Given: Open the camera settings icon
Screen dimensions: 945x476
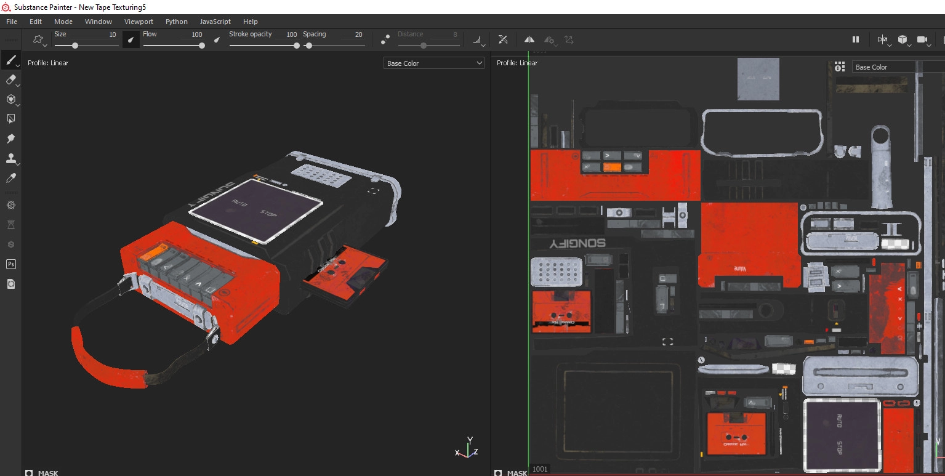Looking at the screenshot, I should pyautogui.click(x=922, y=39).
